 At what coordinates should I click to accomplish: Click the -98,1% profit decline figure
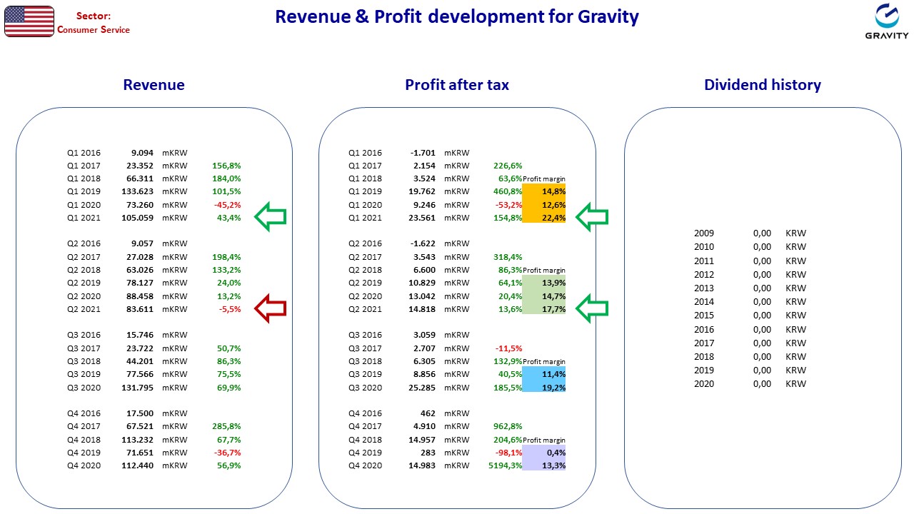click(508, 453)
